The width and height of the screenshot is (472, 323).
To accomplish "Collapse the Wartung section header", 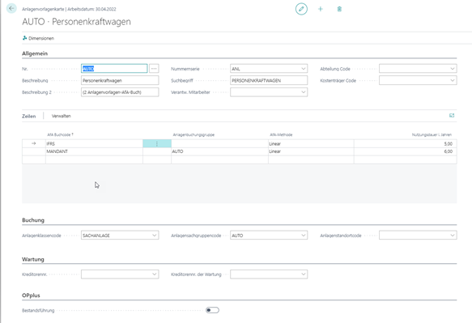I will pyautogui.click(x=33, y=259).
